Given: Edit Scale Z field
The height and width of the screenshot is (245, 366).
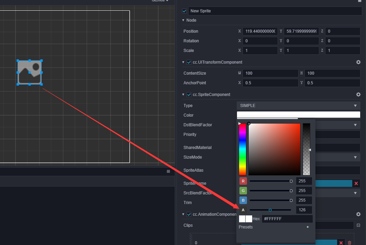Looking at the screenshot, I should 343,51.
